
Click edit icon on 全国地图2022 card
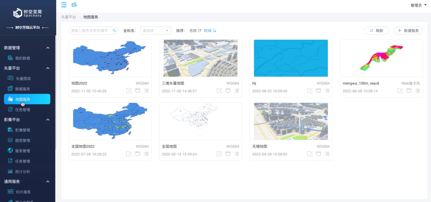click(129, 154)
